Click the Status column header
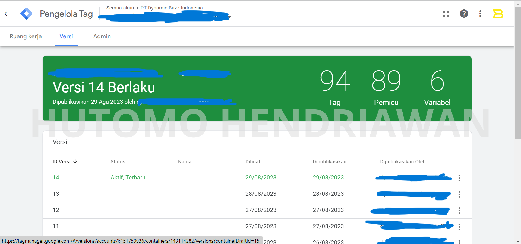The width and height of the screenshot is (521, 244). [118, 162]
